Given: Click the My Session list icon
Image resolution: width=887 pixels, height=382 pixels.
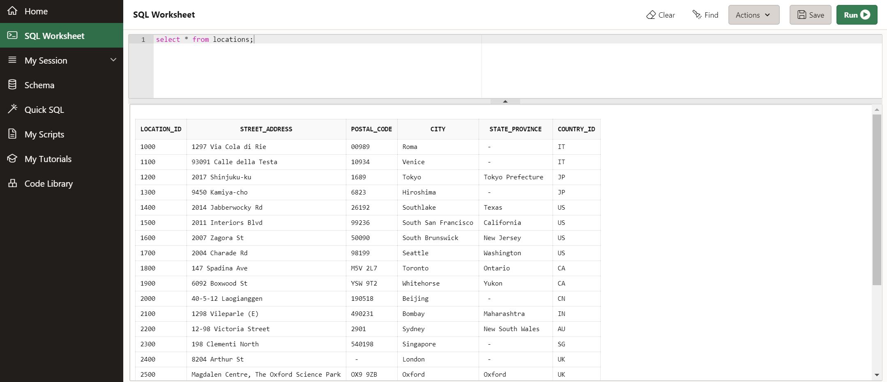Looking at the screenshot, I should point(12,60).
